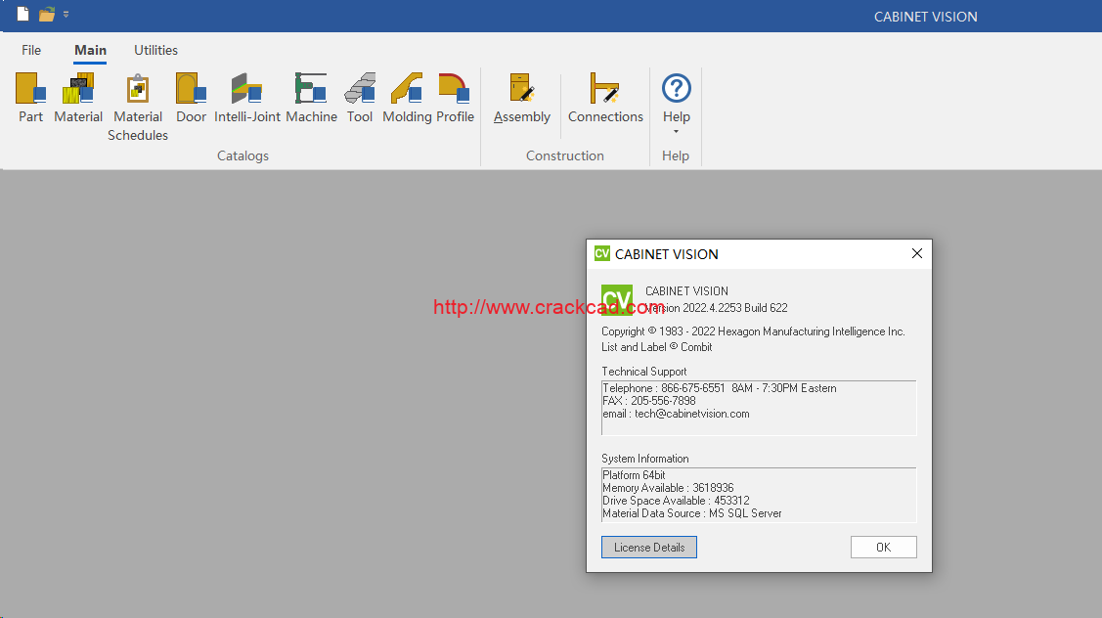Click the Copyright Hexagon Manufacturing Intelligence text
The image size is (1102, 618).
pos(753,331)
